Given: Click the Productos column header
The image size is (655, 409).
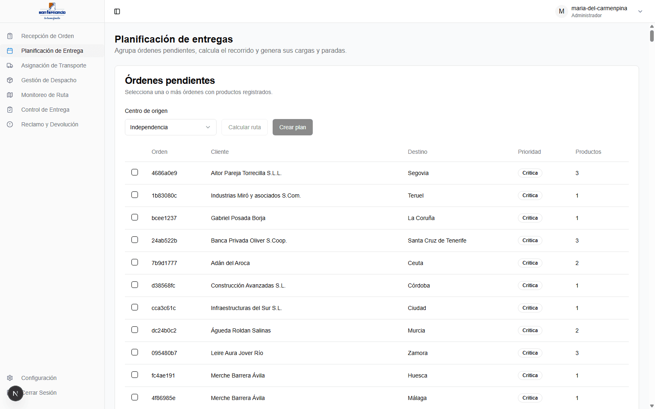Looking at the screenshot, I should (x=588, y=152).
